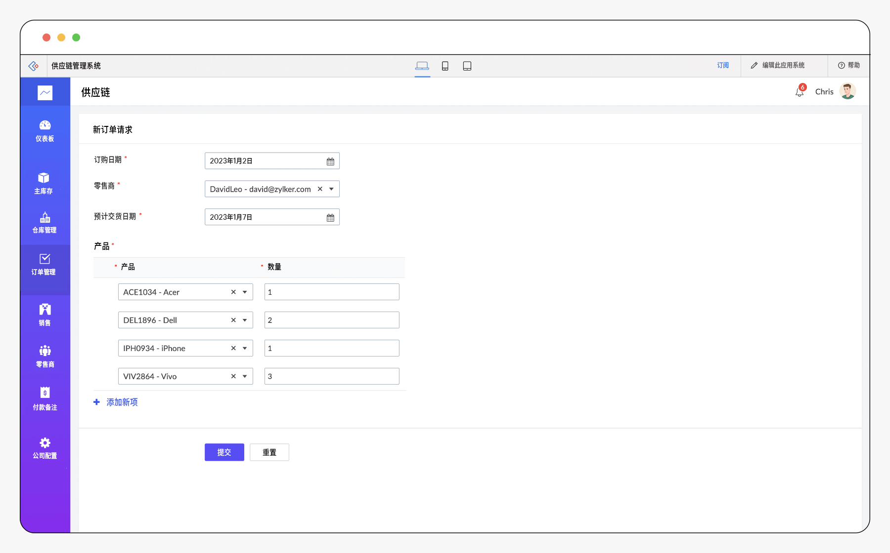Image resolution: width=890 pixels, height=553 pixels.
Task: Clear the VIV2864 - Vivo selection
Action: coord(233,377)
